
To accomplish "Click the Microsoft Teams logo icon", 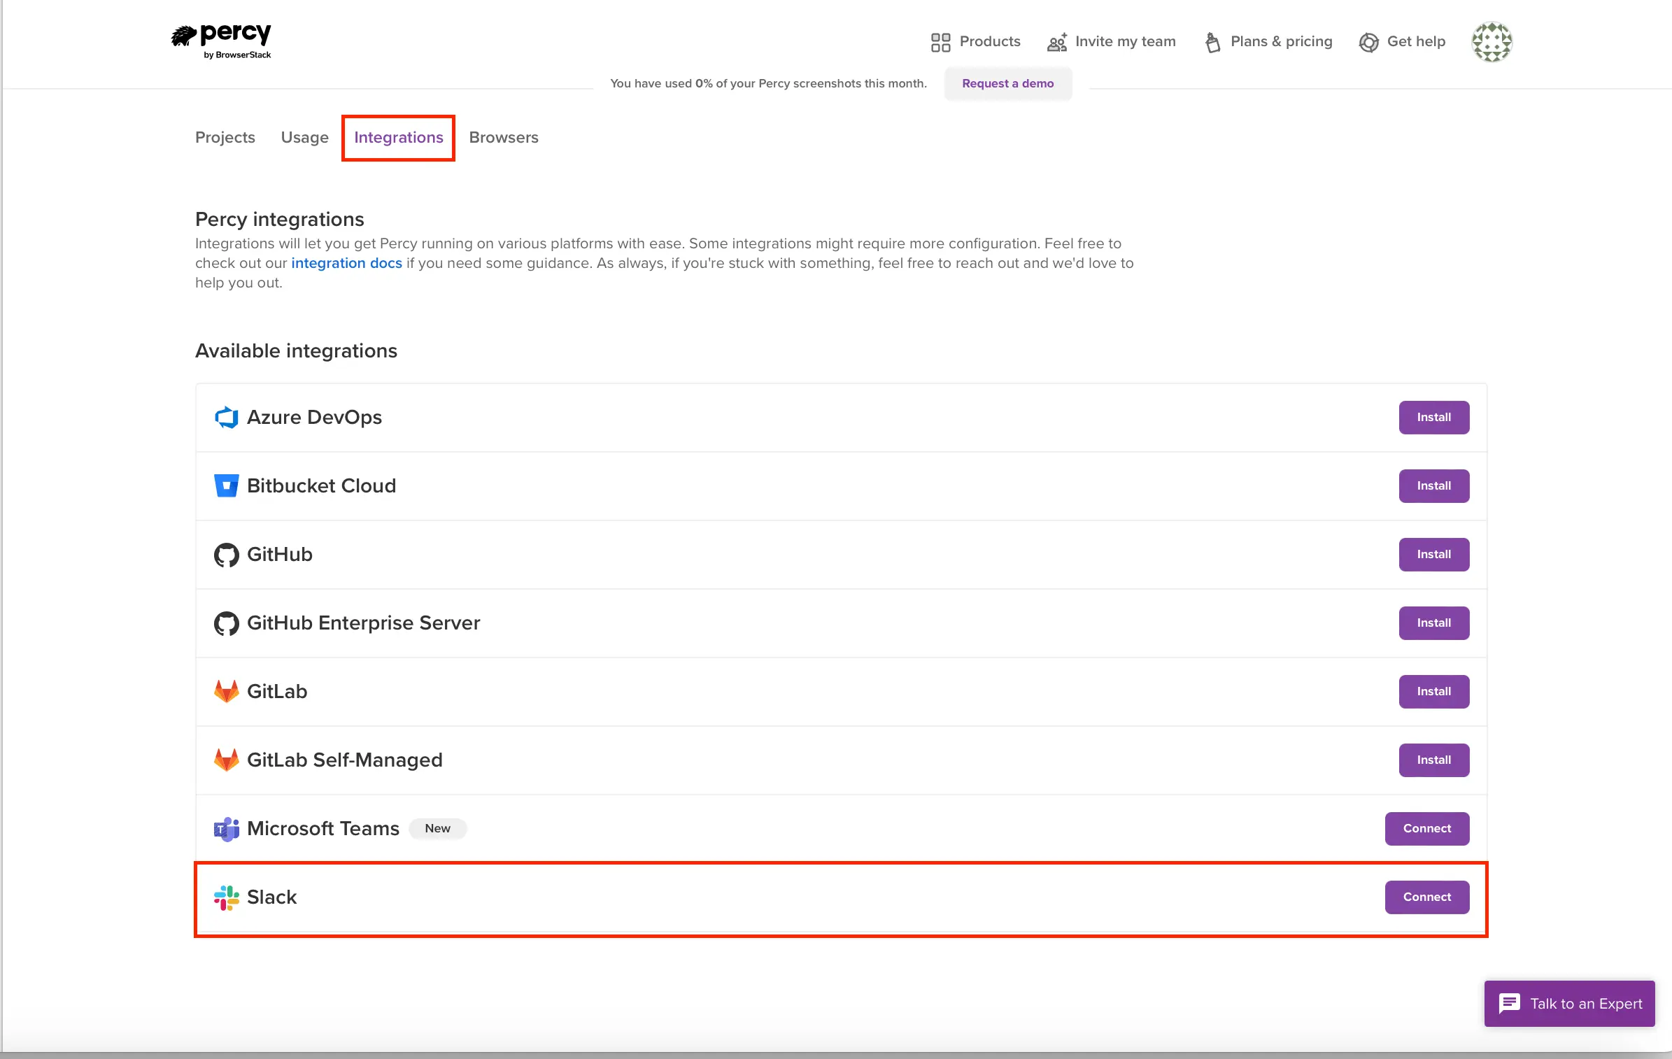I will (226, 829).
